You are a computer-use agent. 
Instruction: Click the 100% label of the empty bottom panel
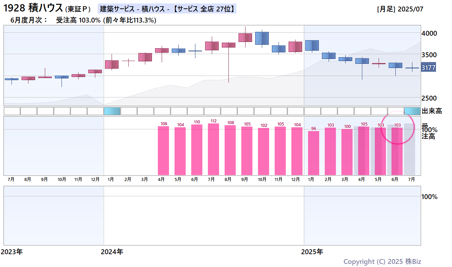click(429, 197)
